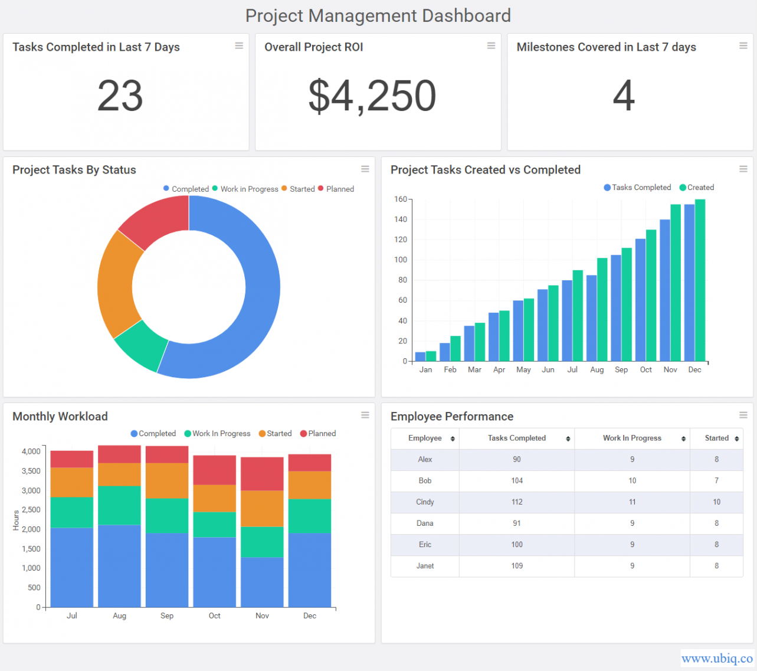Sort by Tasks Completed column header
The height and width of the screenshot is (671, 757).
coord(517,438)
